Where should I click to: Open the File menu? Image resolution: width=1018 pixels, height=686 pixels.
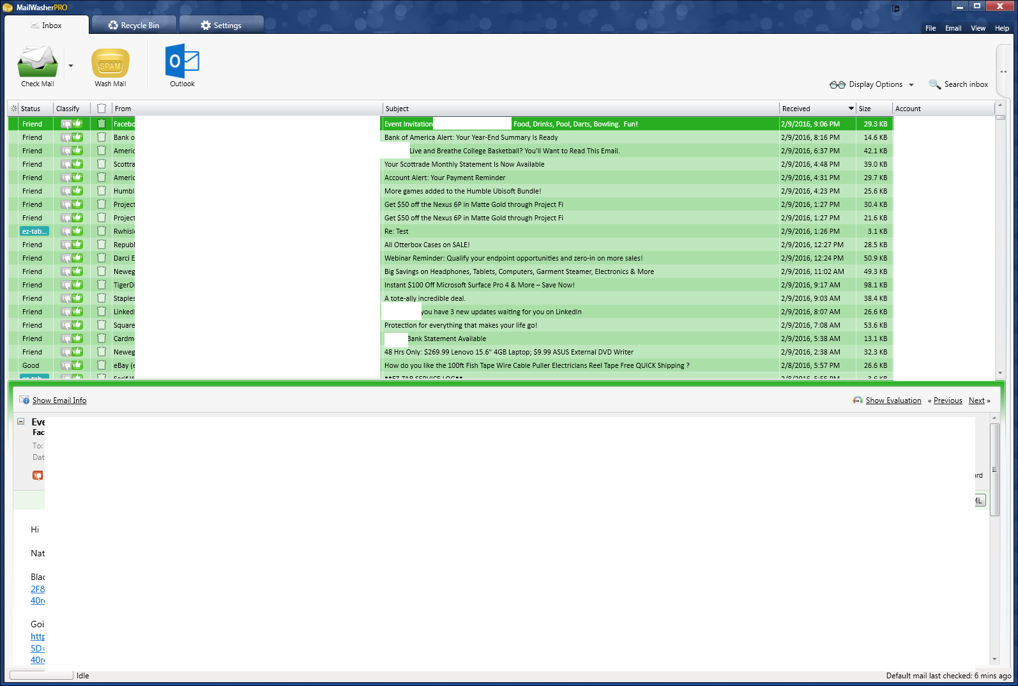click(931, 28)
